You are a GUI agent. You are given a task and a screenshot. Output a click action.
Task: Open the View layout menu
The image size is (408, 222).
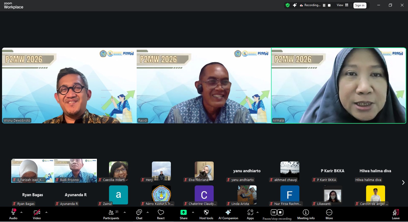(342, 5)
